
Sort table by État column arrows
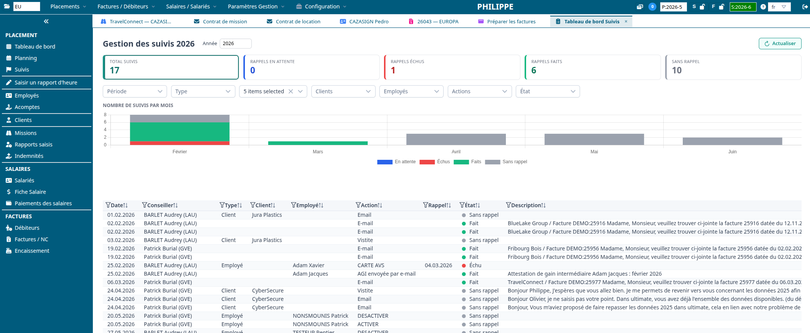[478, 205]
